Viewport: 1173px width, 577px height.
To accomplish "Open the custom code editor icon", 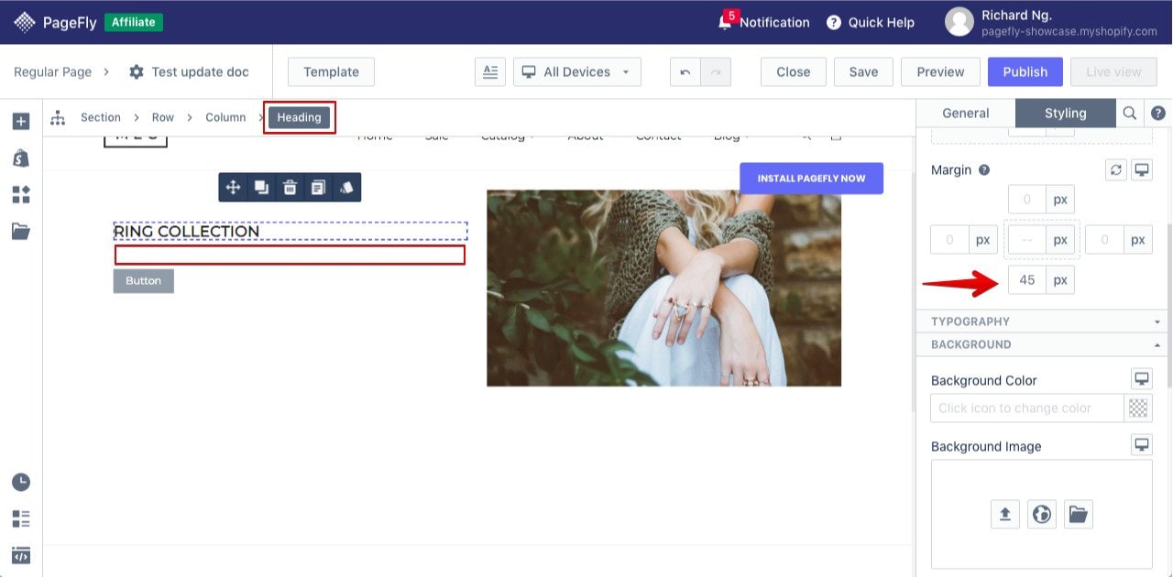I will tap(21, 555).
